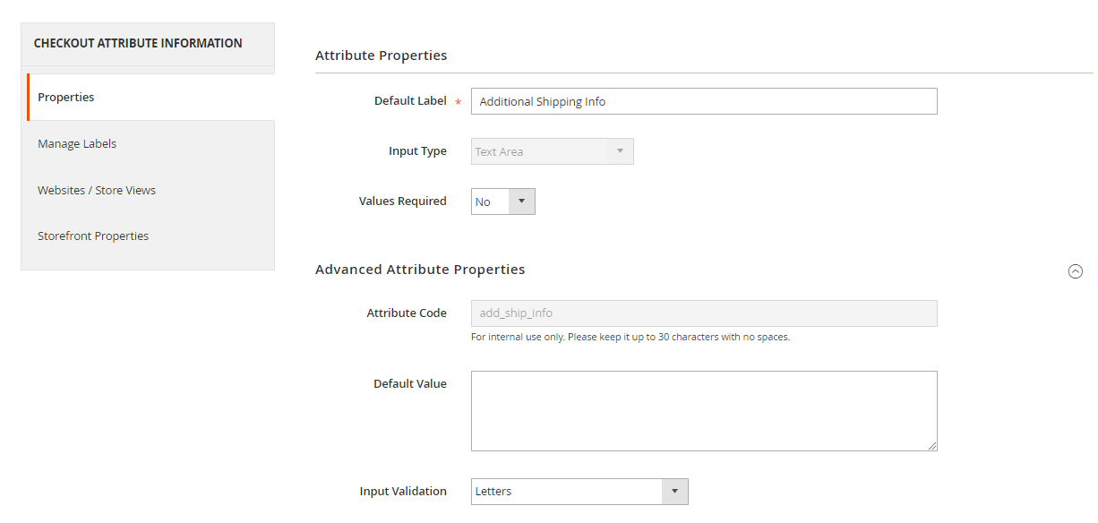Go to Websites / Store Views tab

pyautogui.click(x=97, y=191)
